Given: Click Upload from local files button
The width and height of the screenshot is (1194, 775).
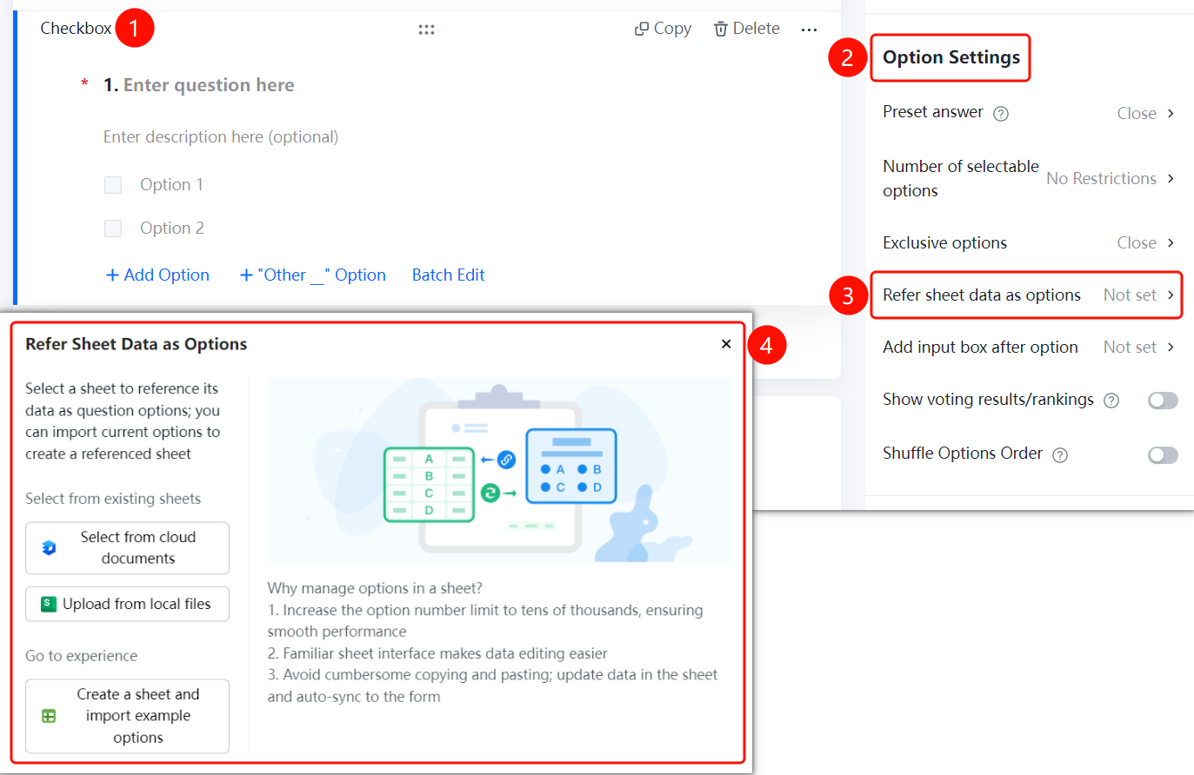Looking at the screenshot, I should [127, 604].
